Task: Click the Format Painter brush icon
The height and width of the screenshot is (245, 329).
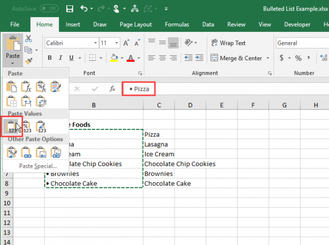Action: tap(29, 61)
